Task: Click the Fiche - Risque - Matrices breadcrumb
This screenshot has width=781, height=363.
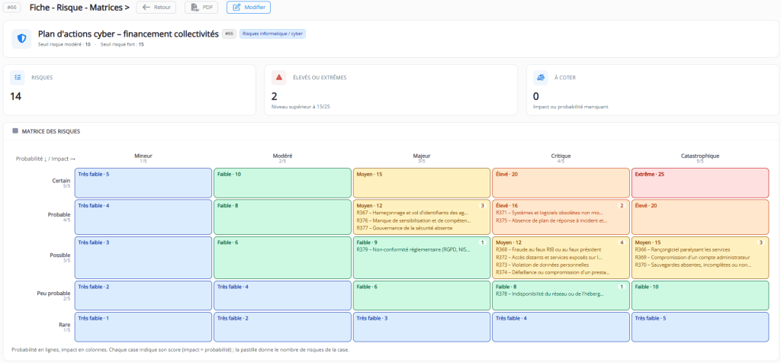Action: 79,8
